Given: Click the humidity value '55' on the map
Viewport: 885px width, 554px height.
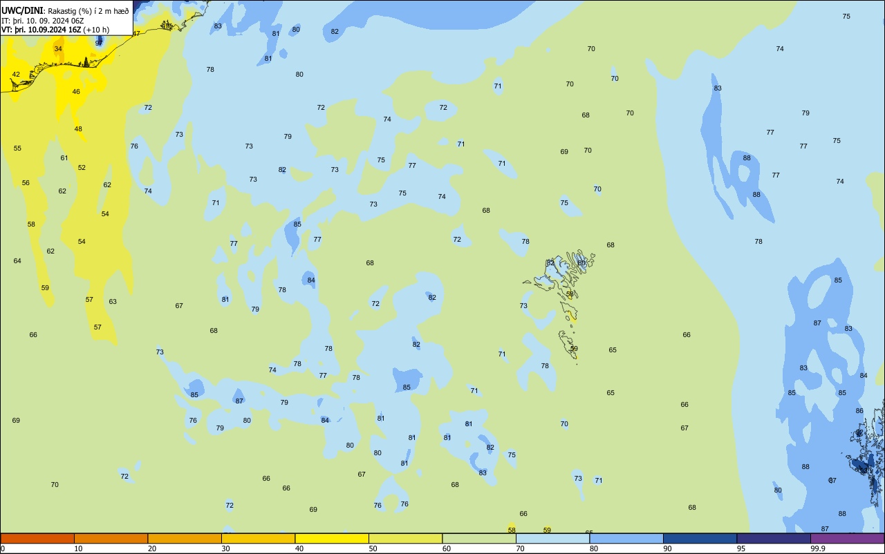Looking at the screenshot, I should [x=17, y=148].
